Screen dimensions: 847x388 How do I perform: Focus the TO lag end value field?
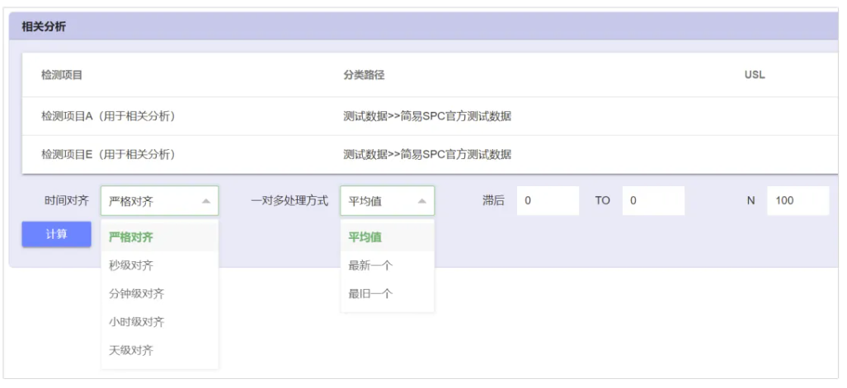pyautogui.click(x=653, y=201)
